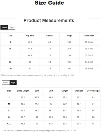The width and height of the screenshot is (101, 132).
Task: Switch to Tops tab above first table
Action: click(x=12, y=27)
